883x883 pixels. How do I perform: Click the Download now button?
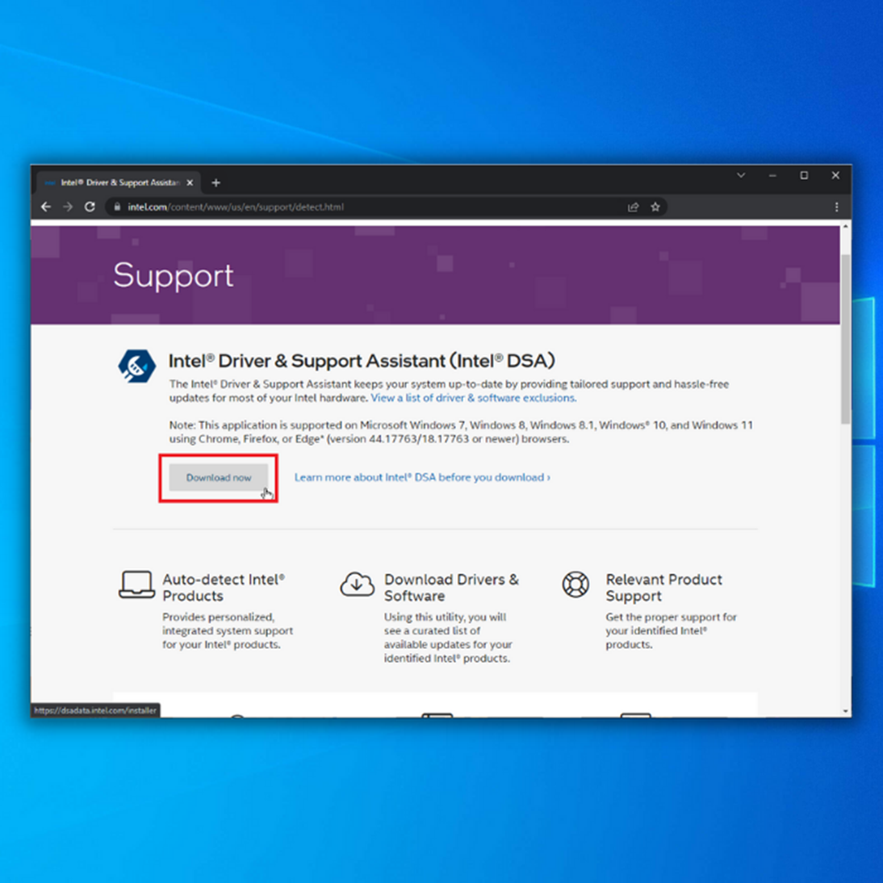click(218, 478)
